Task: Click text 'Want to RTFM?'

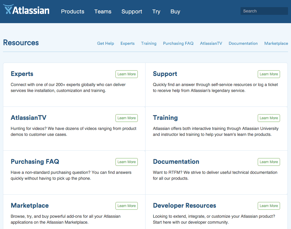Action: pyautogui.click(x=167, y=172)
